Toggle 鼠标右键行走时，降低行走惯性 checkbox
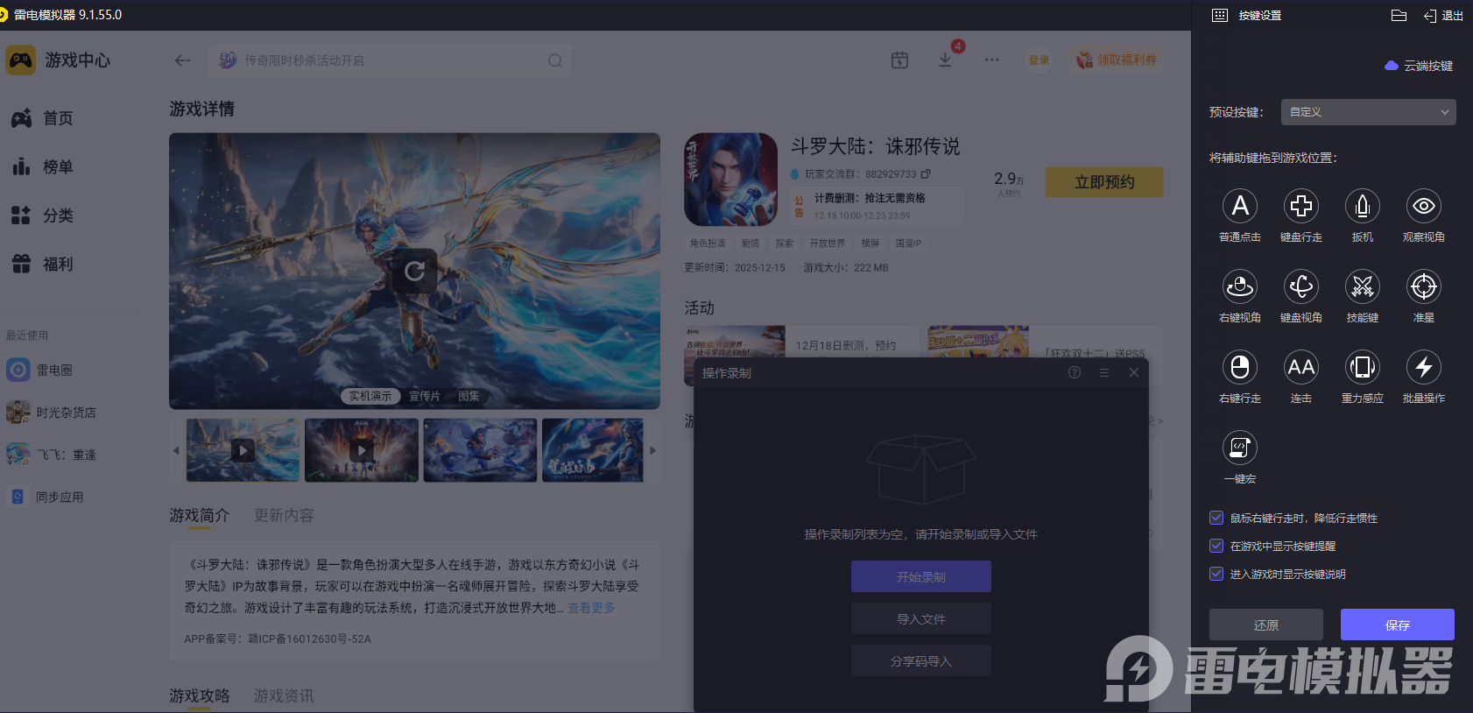Viewport: 1473px width, 713px height. click(x=1216, y=518)
